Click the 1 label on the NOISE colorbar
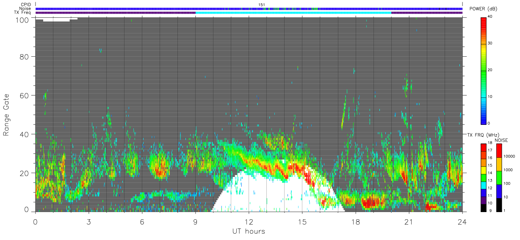 coord(505,210)
